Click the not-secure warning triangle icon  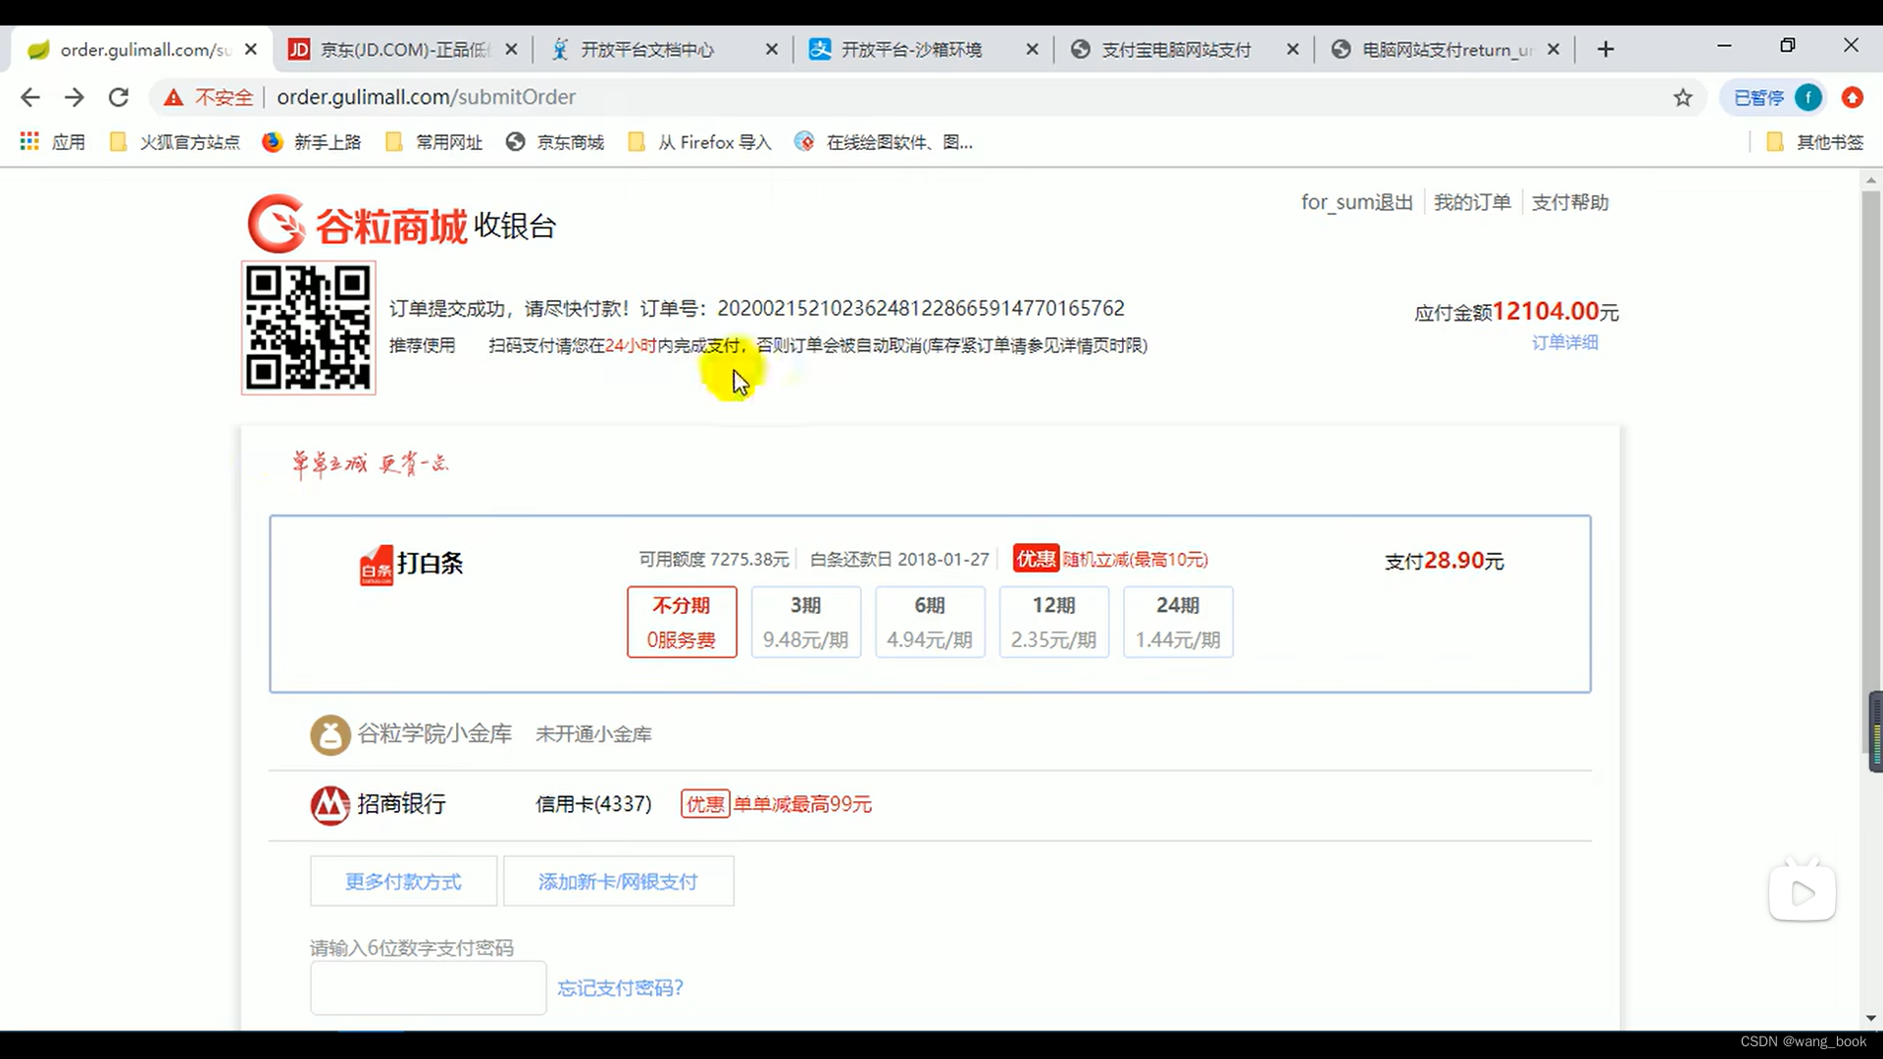point(174,97)
